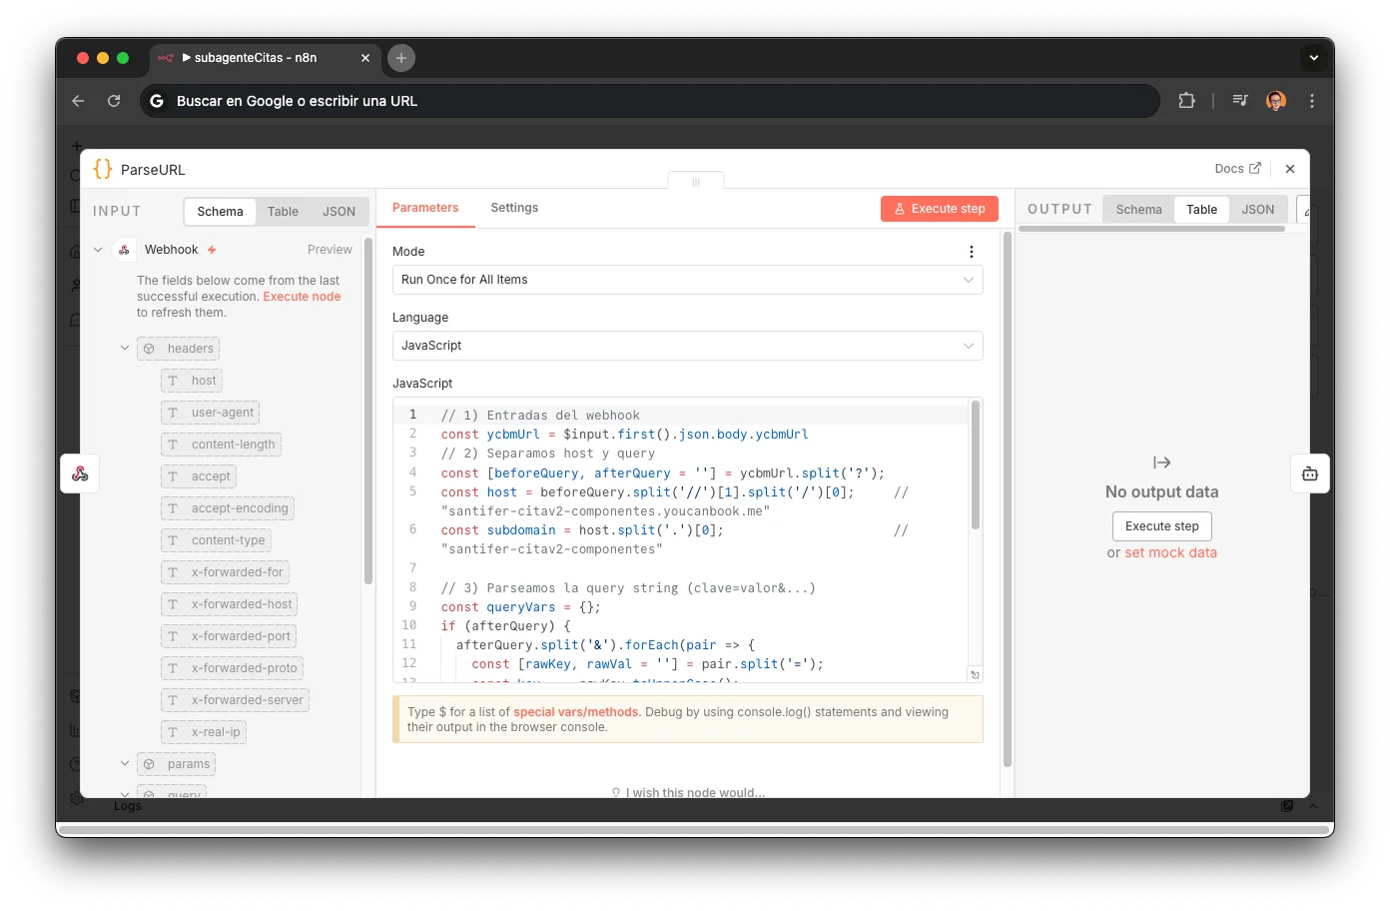Click the red Execute step button
The width and height of the screenshot is (1390, 911).
939,208
